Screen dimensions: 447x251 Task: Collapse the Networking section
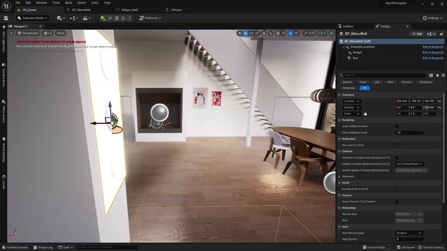(340, 208)
